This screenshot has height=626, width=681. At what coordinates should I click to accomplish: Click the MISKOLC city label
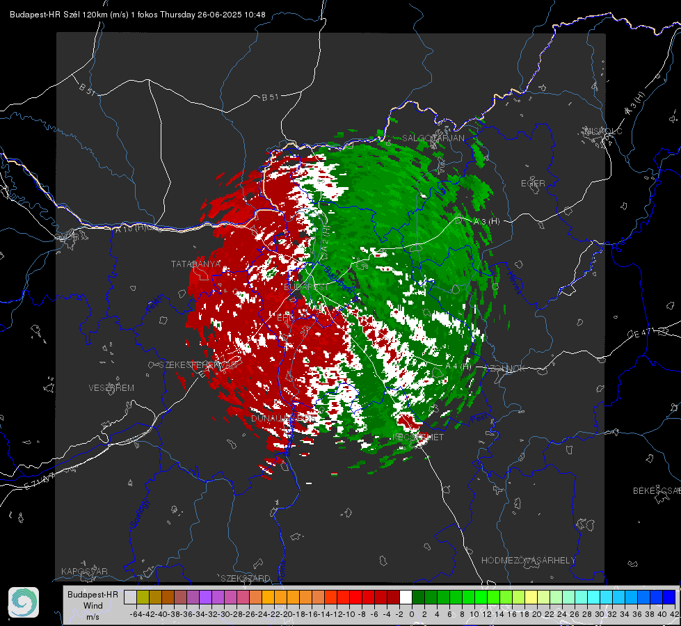[603, 131]
